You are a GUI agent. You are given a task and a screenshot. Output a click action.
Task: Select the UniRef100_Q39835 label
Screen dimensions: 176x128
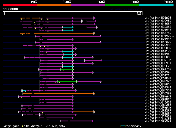[158, 112]
